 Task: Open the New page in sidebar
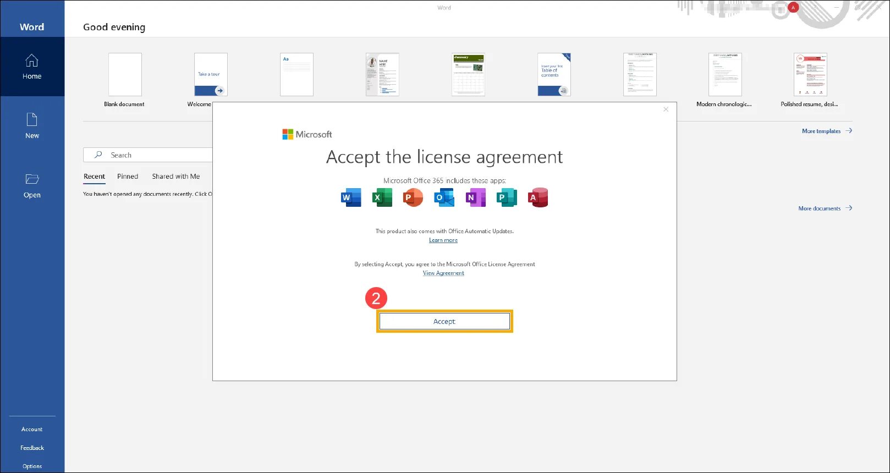coord(32,126)
